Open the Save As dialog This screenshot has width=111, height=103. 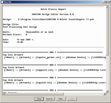[x=50, y=99]
